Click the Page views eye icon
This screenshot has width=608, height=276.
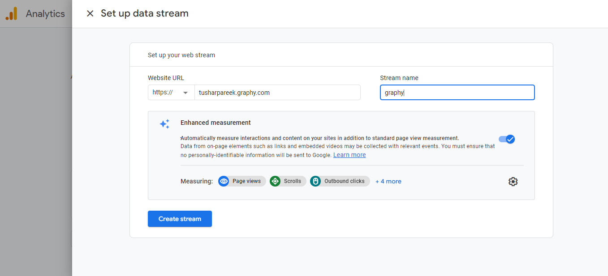point(224,181)
